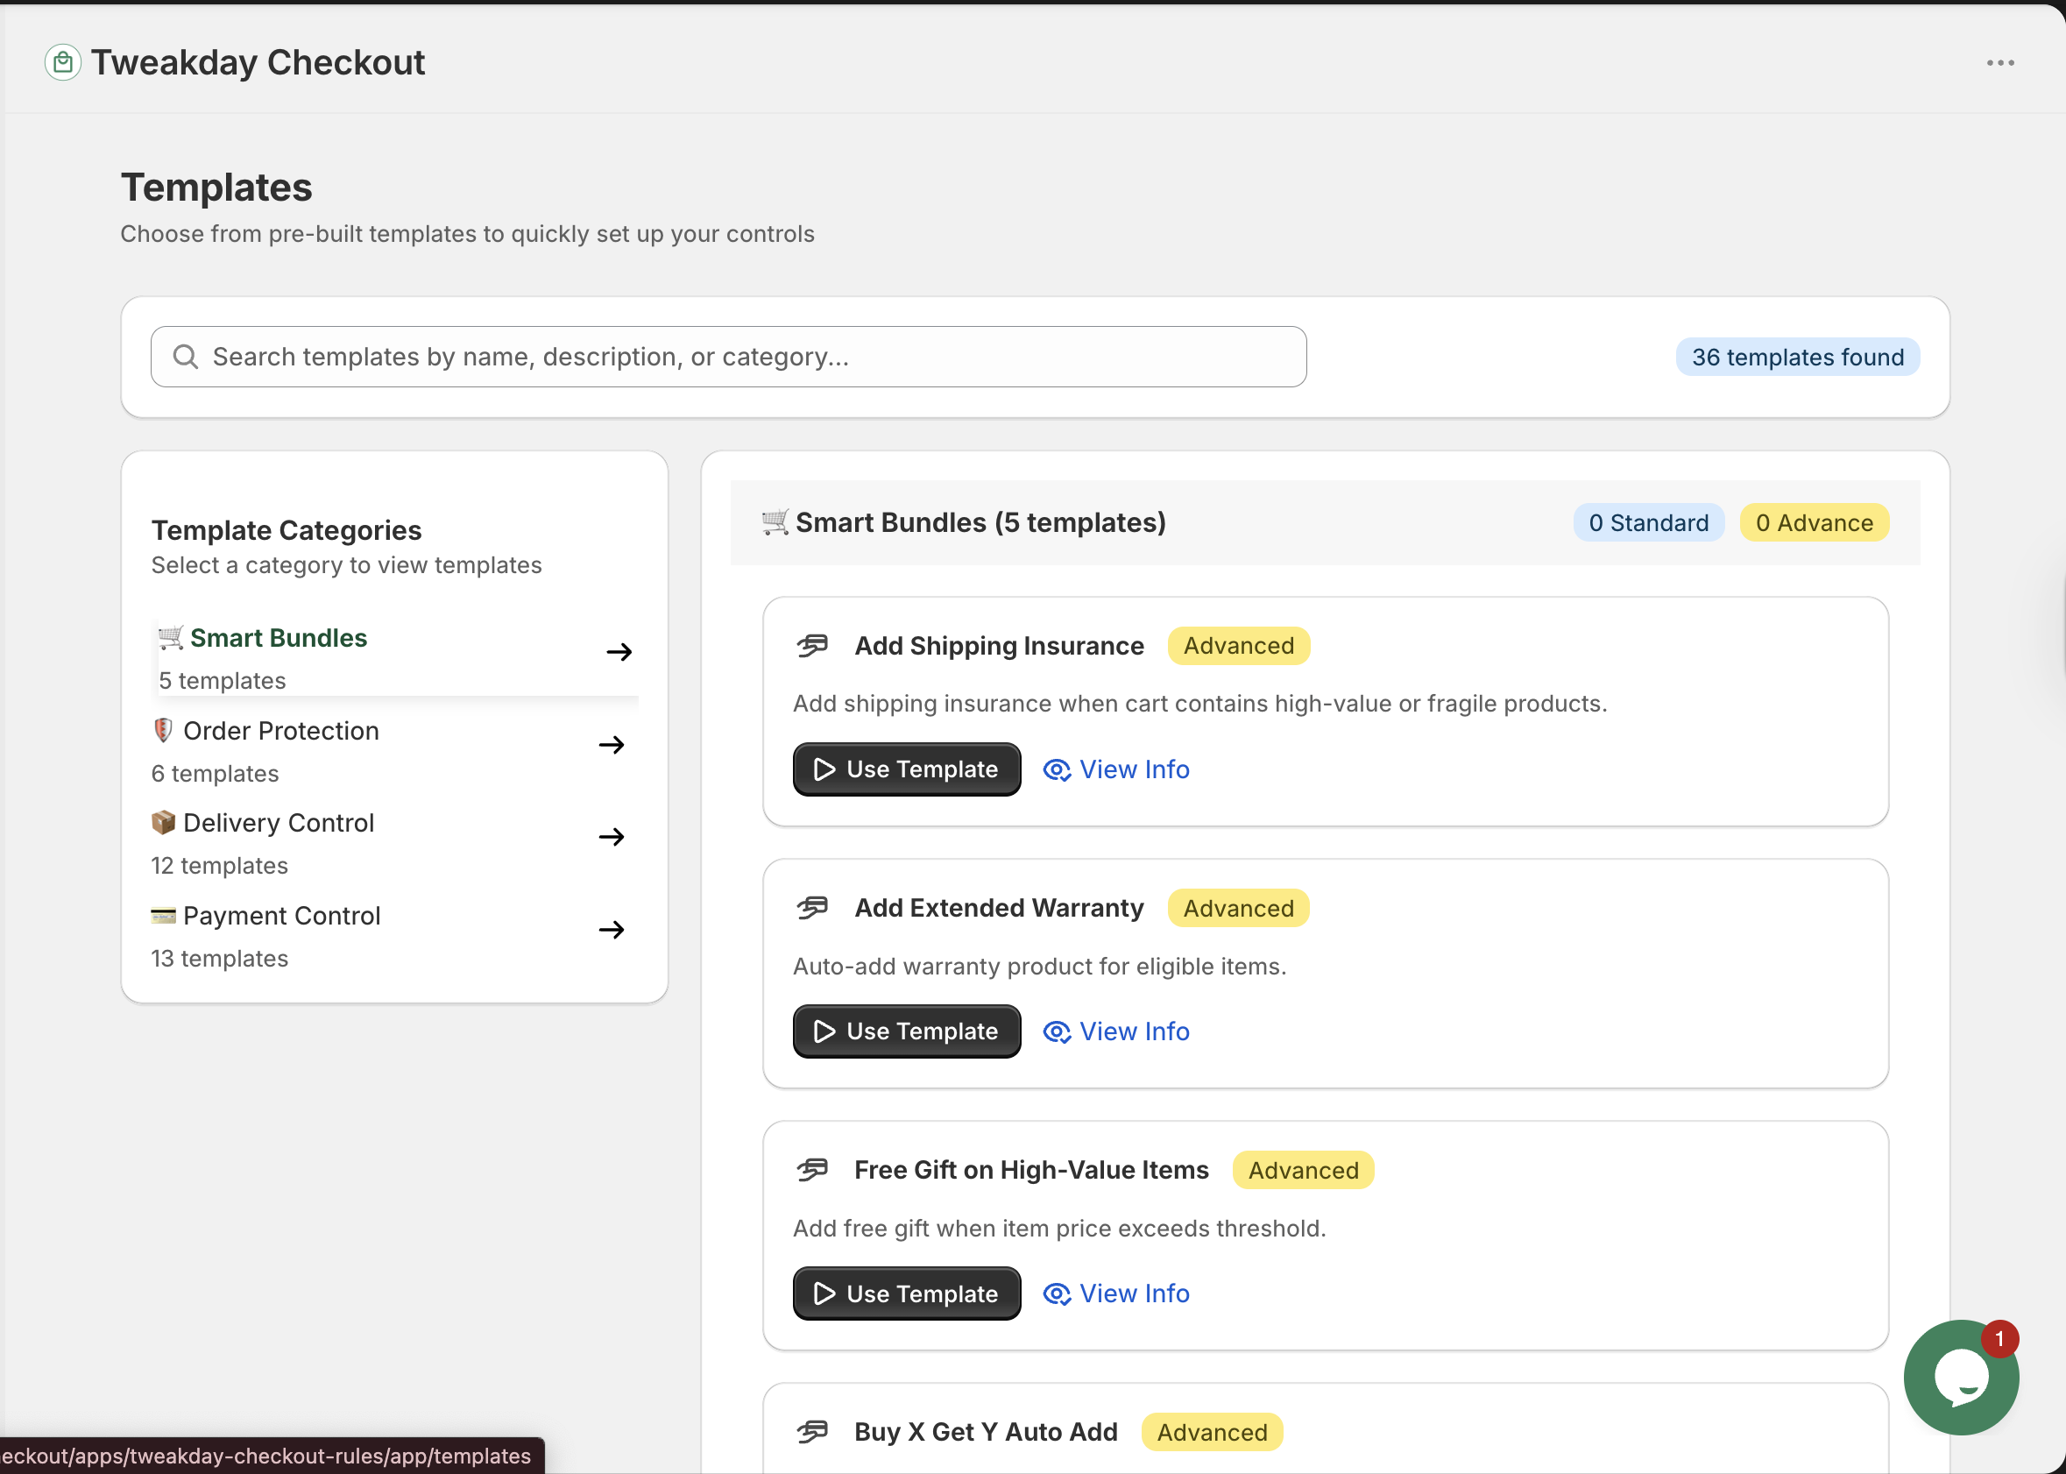The image size is (2066, 1474).
Task: Use the Free Gift on High-Value Items template
Action: 907,1293
